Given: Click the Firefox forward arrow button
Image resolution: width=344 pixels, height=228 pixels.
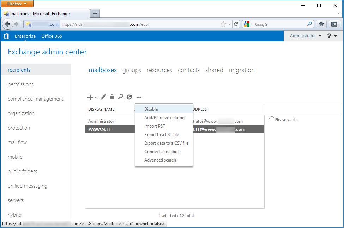Looking at the screenshot, I should pyautogui.click(x=17, y=24).
